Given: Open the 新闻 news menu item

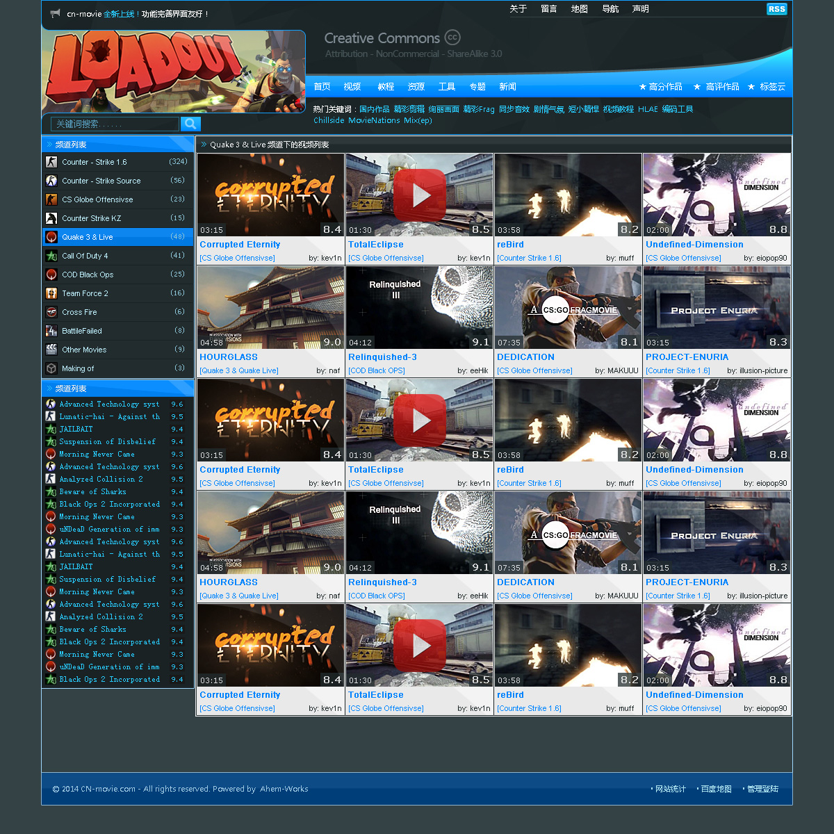Looking at the screenshot, I should point(507,87).
